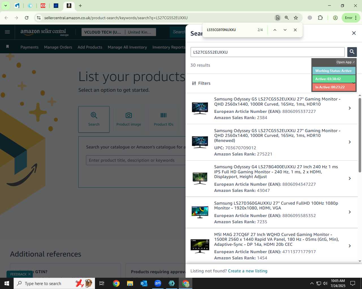Select the Search option tile
The height and width of the screenshot is (289, 362).
[x=94, y=119]
